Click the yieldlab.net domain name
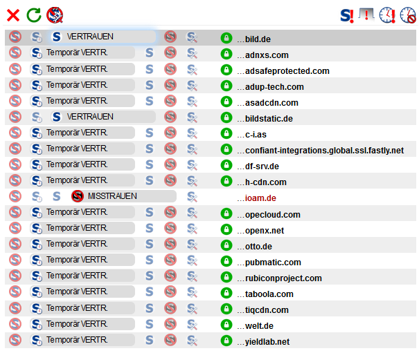 [267, 341]
